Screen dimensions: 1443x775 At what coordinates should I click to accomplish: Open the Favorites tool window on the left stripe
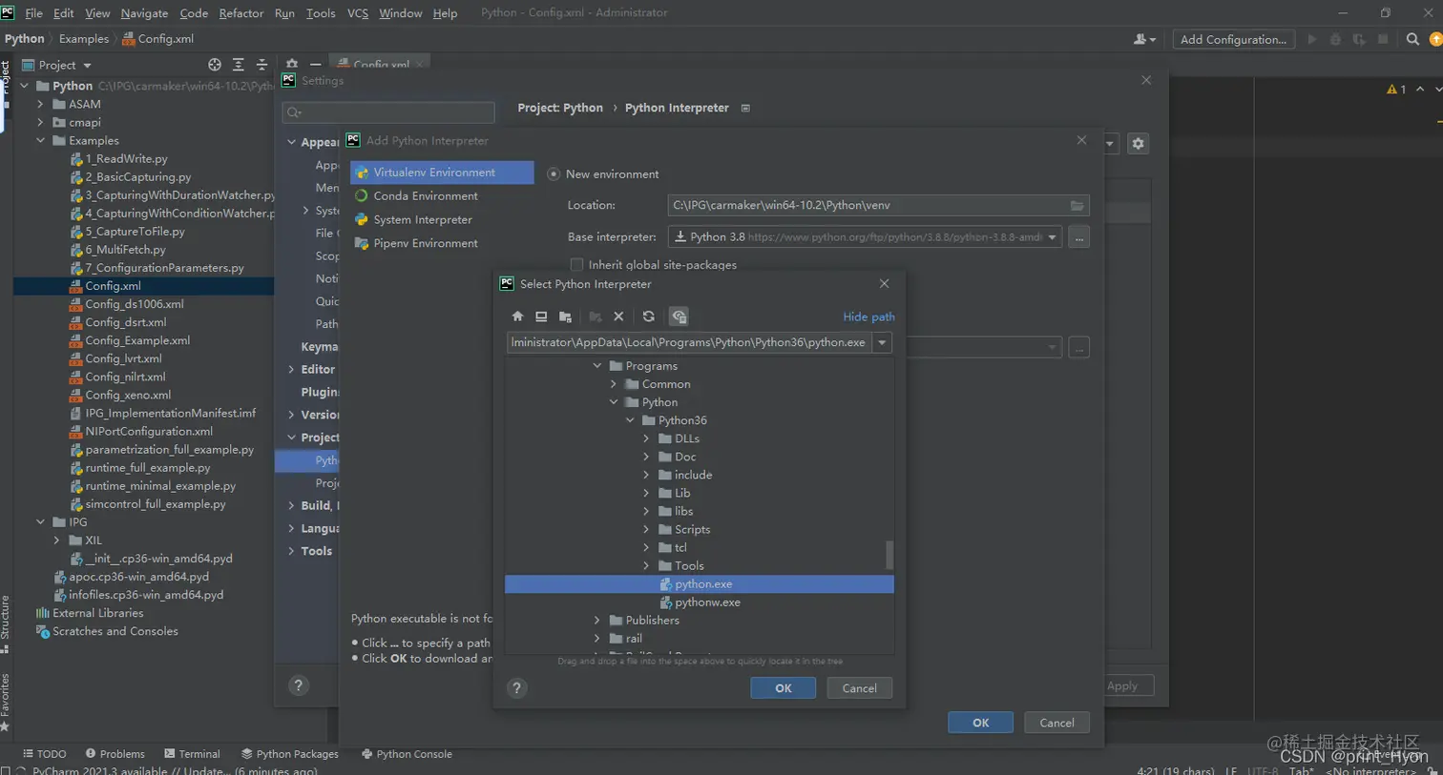tap(6, 702)
